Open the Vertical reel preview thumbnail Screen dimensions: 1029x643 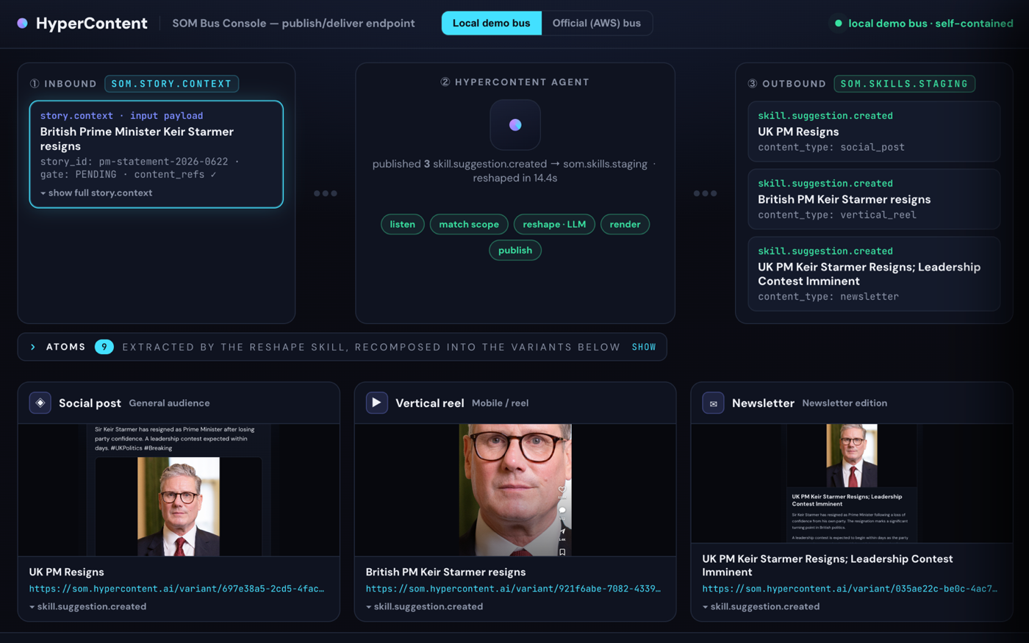pos(515,490)
